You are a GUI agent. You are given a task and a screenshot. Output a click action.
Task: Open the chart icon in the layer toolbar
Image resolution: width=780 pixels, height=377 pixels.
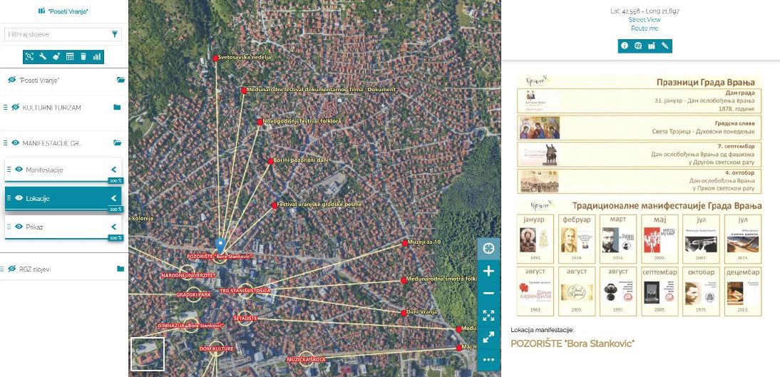97,56
